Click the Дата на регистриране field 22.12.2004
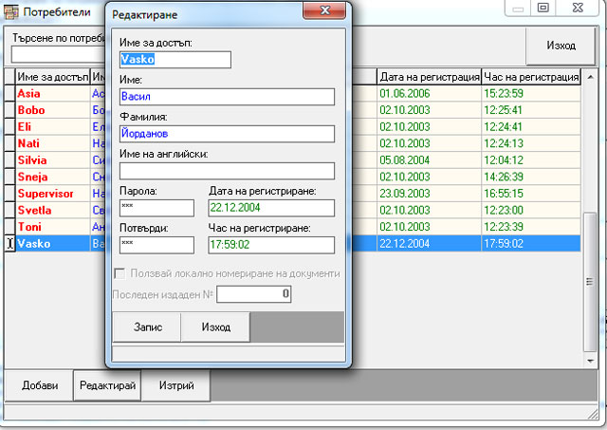Image resolution: width=607 pixels, height=430 pixels. (x=271, y=208)
